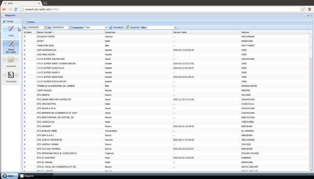Open the Start menu button
This screenshot has width=314, height=179.
coord(9,176)
